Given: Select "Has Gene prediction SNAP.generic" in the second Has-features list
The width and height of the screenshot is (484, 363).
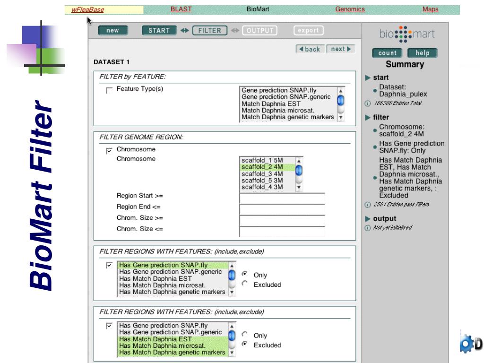Looking at the screenshot, I should pyautogui.click(x=173, y=332).
